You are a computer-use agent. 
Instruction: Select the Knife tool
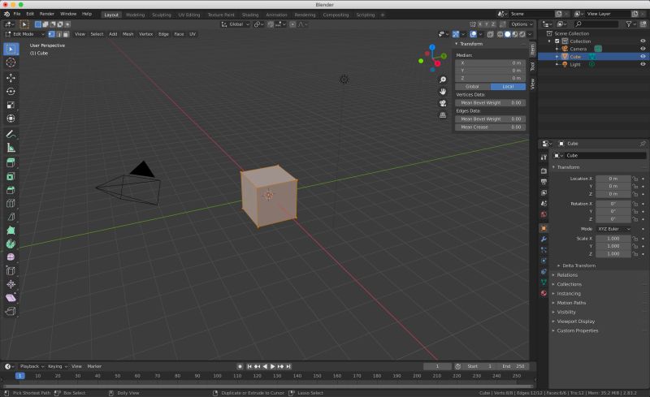(11, 217)
